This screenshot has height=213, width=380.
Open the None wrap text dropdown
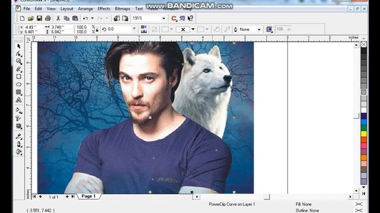coord(259,30)
